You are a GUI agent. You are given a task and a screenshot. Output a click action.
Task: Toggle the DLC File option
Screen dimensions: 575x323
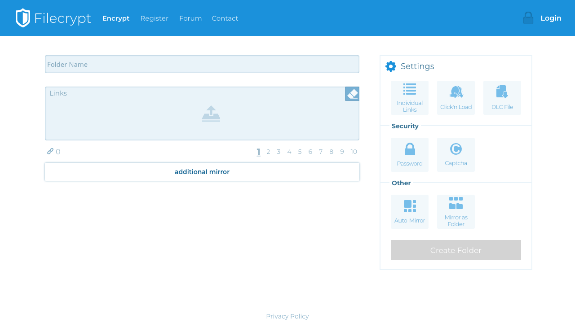coord(502,98)
